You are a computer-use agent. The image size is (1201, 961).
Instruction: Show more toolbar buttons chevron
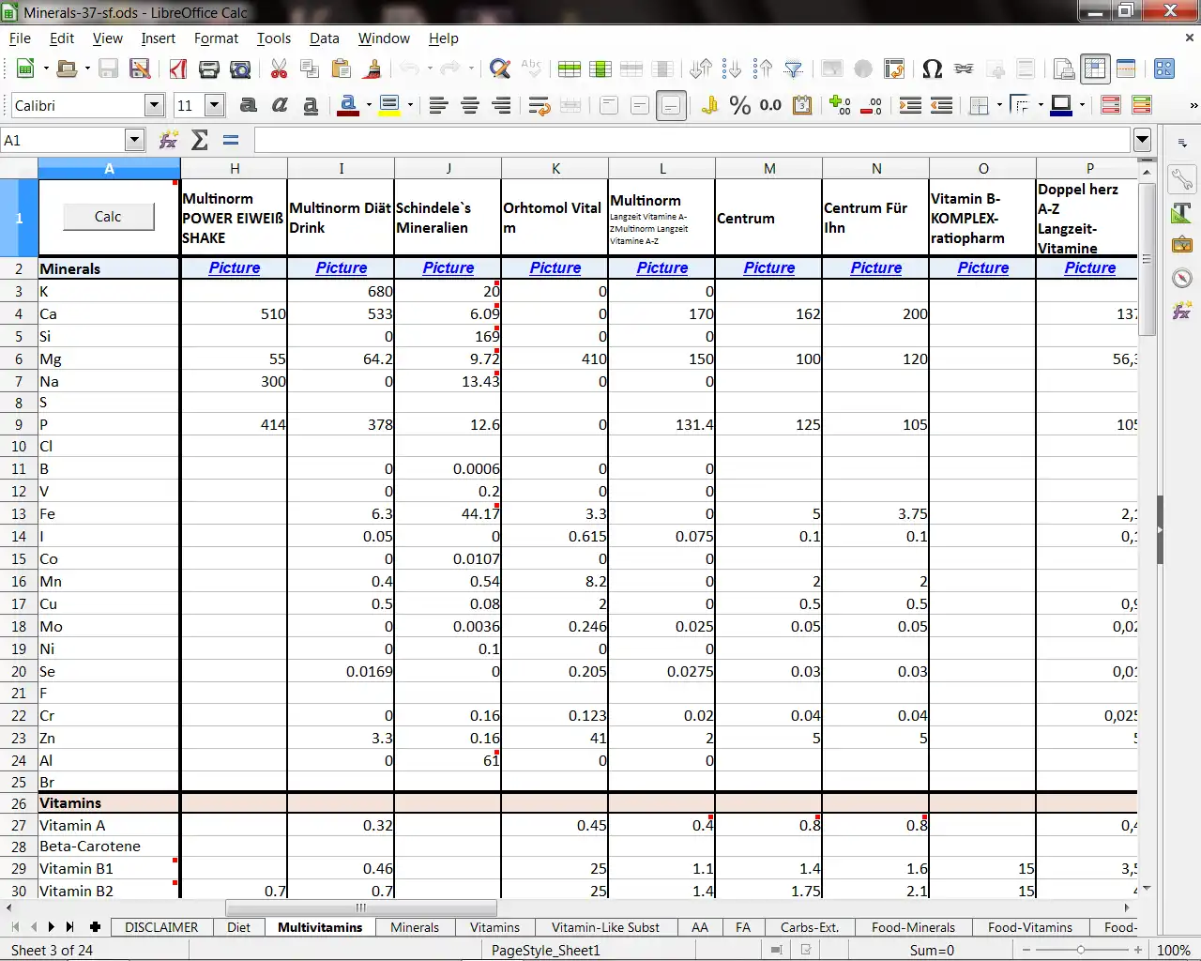(1193, 105)
